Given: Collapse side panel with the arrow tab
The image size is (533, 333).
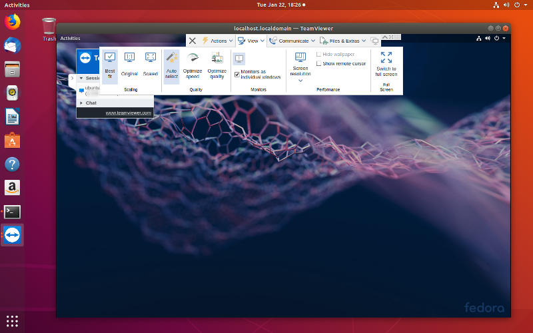Looking at the screenshot, I should point(72,78).
